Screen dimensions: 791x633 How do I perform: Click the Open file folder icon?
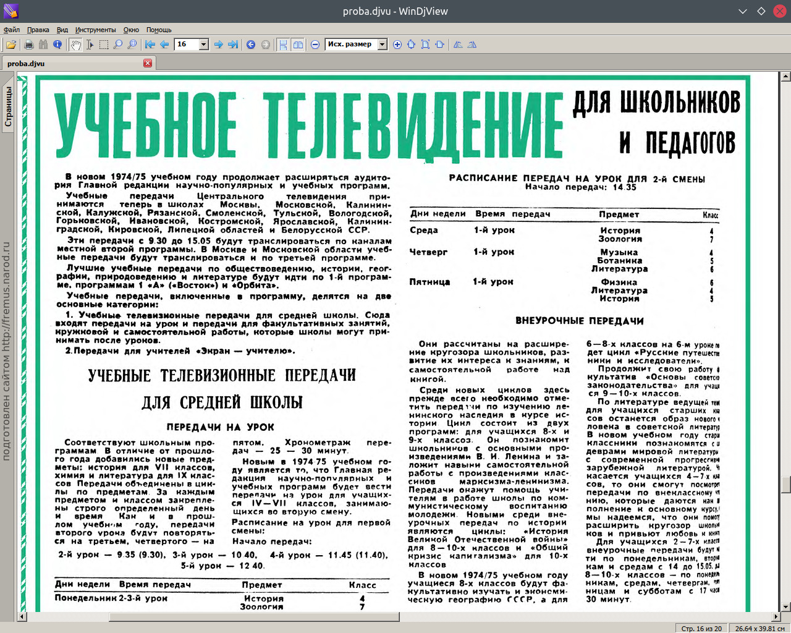pyautogui.click(x=11, y=45)
